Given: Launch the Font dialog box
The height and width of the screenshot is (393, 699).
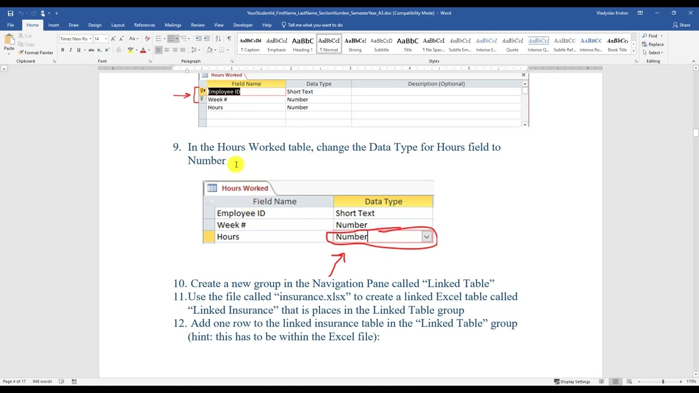Looking at the screenshot, I should [150, 61].
